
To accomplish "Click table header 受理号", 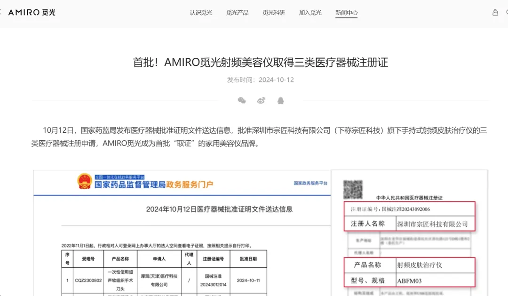I will click(88, 259).
